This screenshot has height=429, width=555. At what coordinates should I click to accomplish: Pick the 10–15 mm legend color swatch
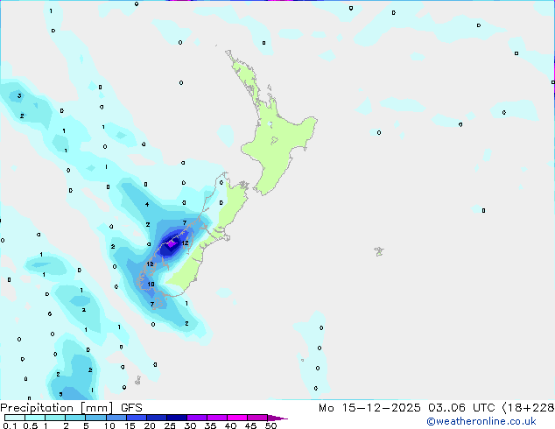tap(116, 418)
